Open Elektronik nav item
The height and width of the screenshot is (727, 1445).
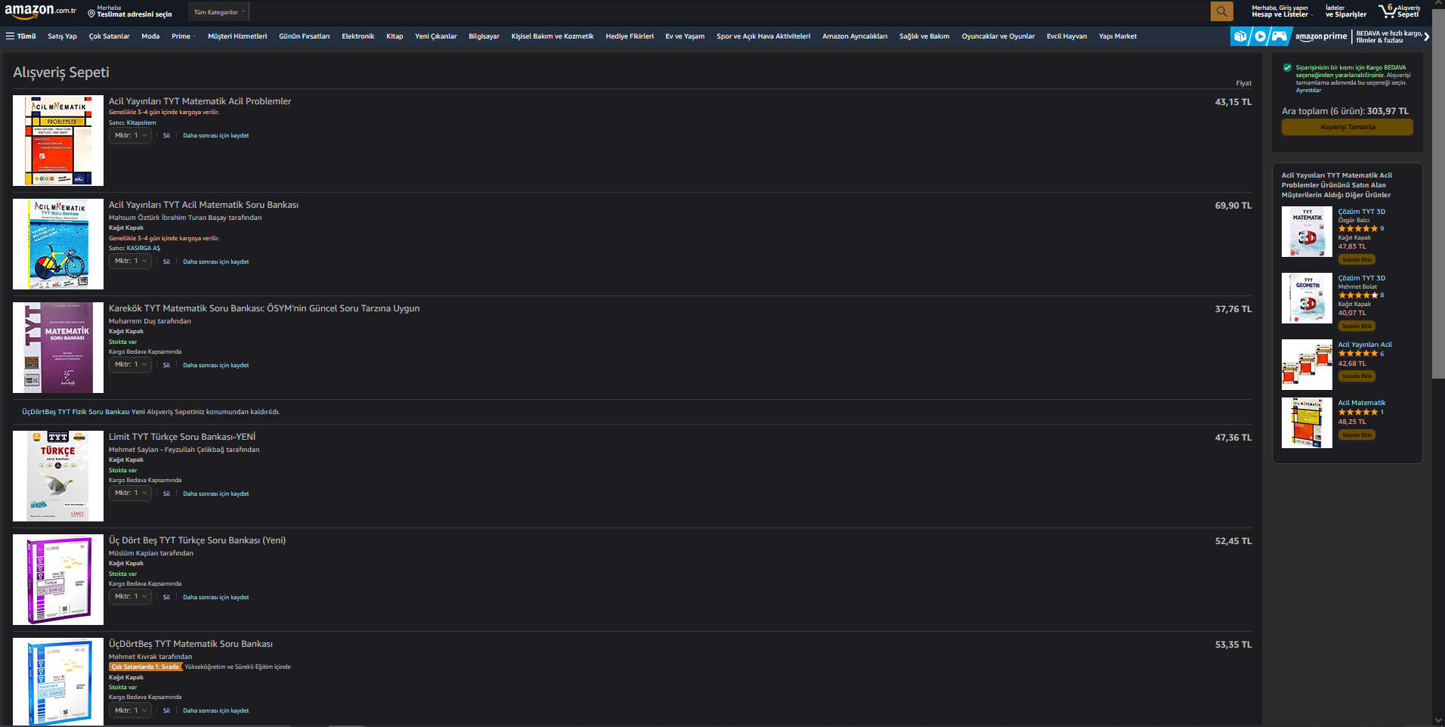[357, 36]
